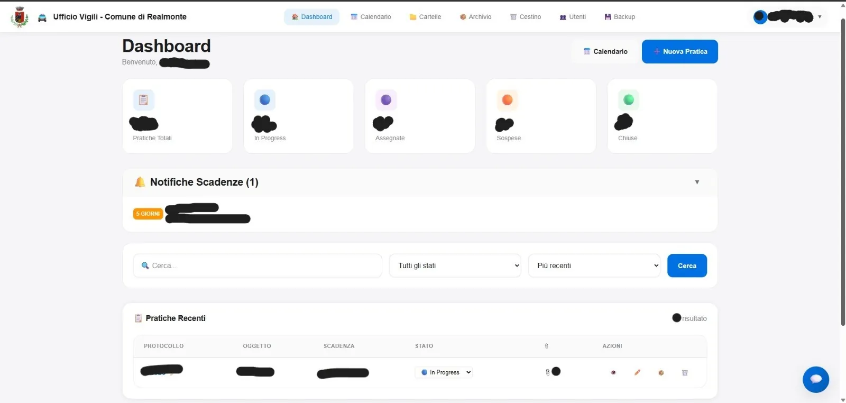846x403 pixels.
Task: Delete the practice with the trash icon
Action: pos(685,372)
